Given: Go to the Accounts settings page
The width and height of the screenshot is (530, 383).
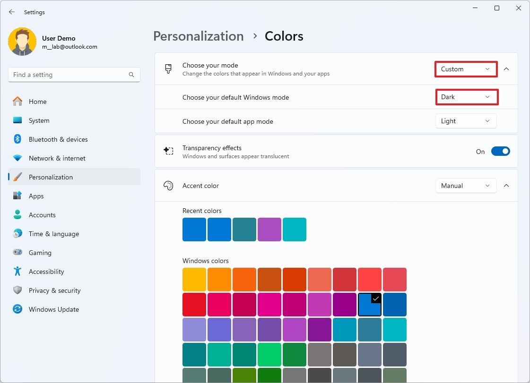Looking at the screenshot, I should point(42,215).
